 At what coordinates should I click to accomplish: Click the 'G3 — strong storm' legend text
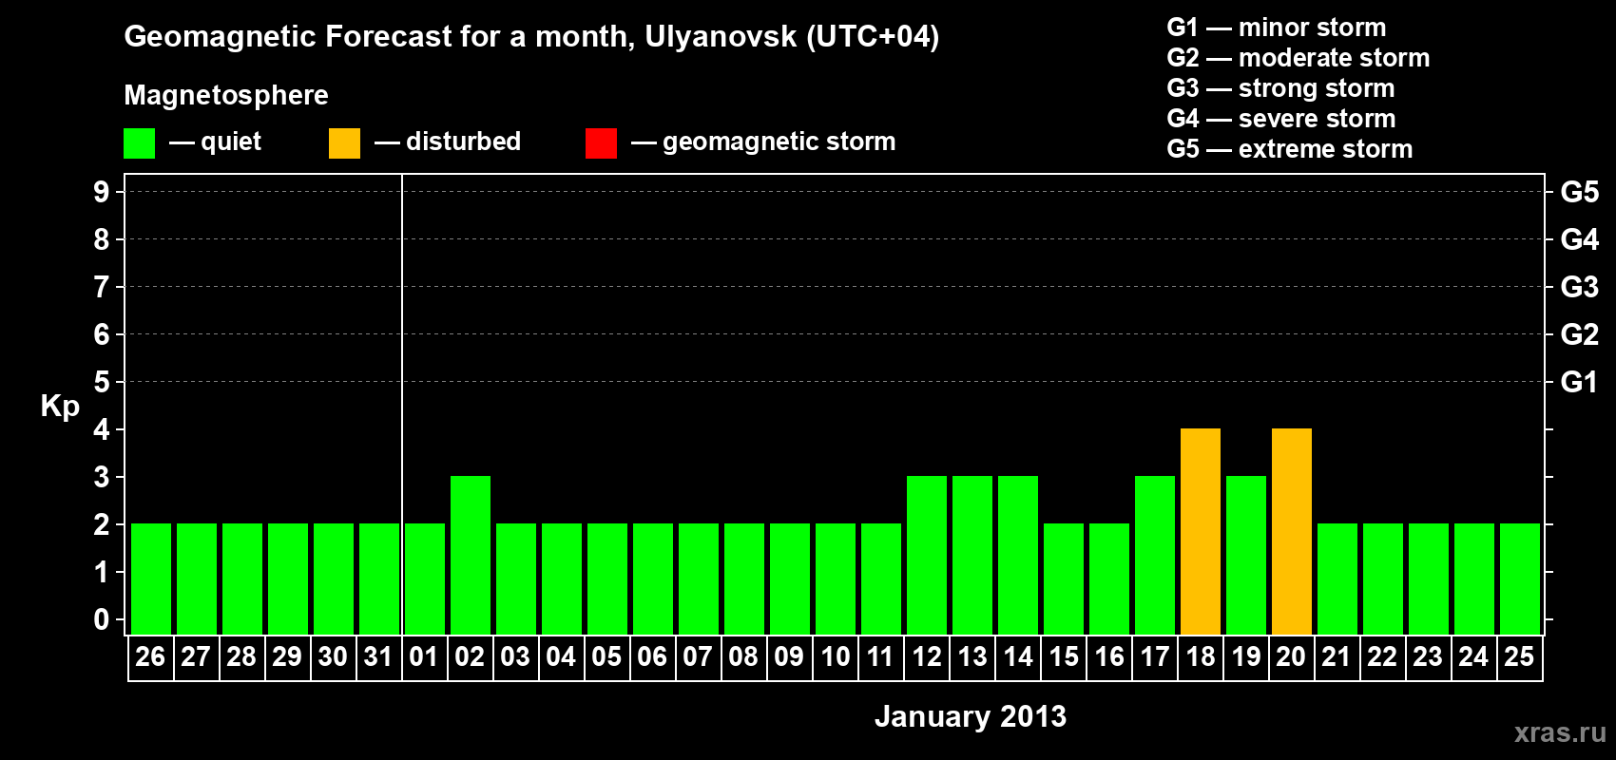1281,88
